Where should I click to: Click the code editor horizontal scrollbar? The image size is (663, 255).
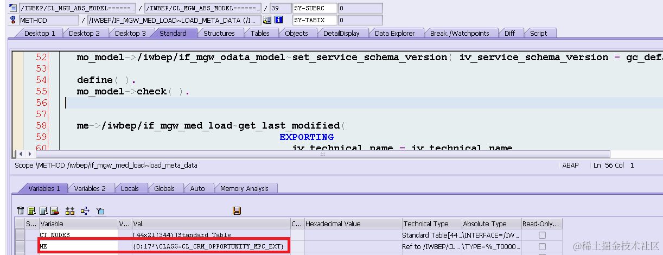322,154
